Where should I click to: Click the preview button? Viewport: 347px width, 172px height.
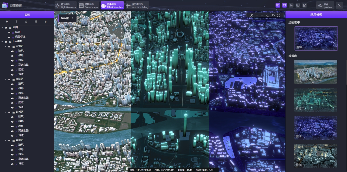pyautogui.click(x=325, y=5)
